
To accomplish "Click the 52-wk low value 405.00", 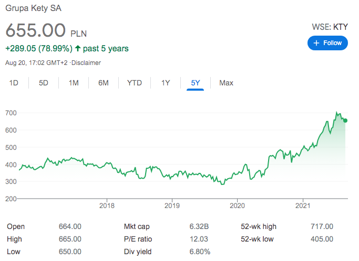I will (322, 239).
